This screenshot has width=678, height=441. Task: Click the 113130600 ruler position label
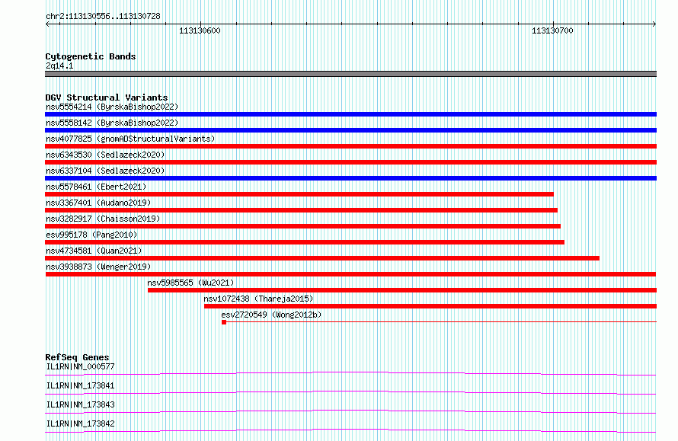click(200, 30)
